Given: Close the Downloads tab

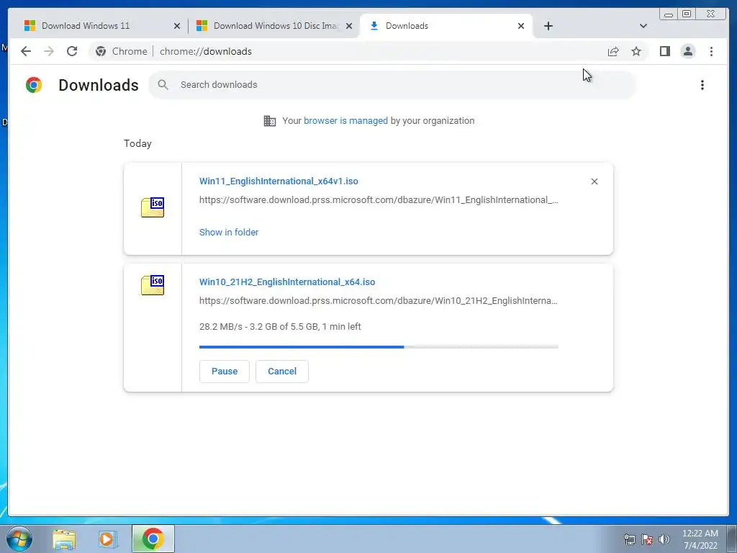Looking at the screenshot, I should (x=521, y=27).
